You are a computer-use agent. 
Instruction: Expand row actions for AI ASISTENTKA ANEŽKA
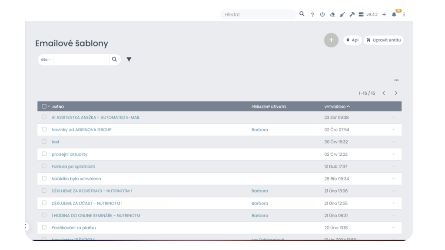coord(394,118)
